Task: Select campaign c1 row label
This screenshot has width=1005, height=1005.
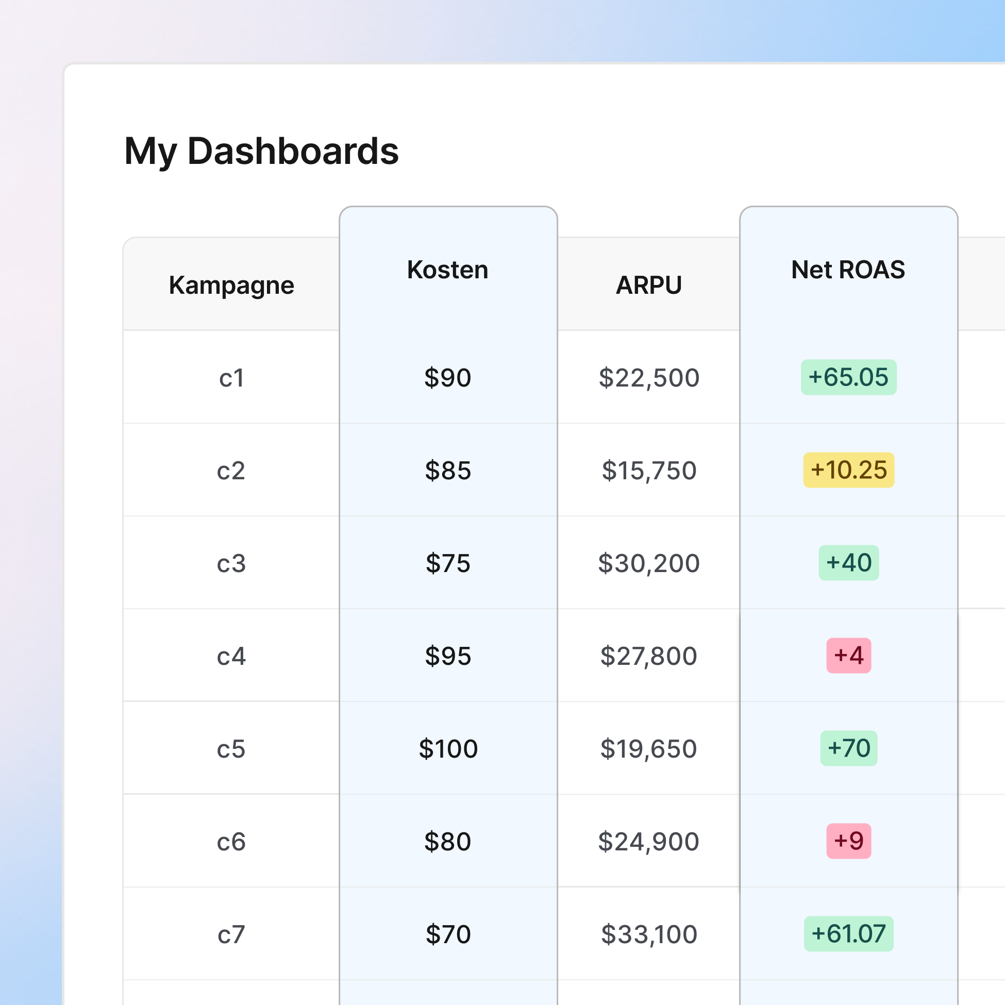Action: click(231, 378)
